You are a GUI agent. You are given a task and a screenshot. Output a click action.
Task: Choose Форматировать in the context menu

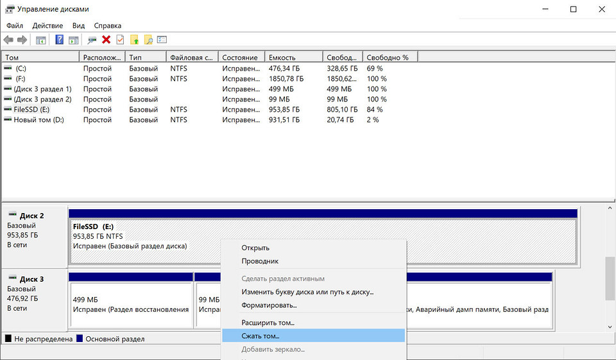tap(269, 305)
